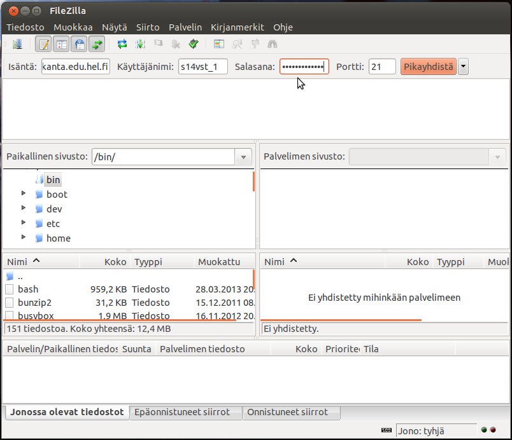Select dev folder in tree
This screenshot has height=440, width=512.
pyautogui.click(x=54, y=209)
